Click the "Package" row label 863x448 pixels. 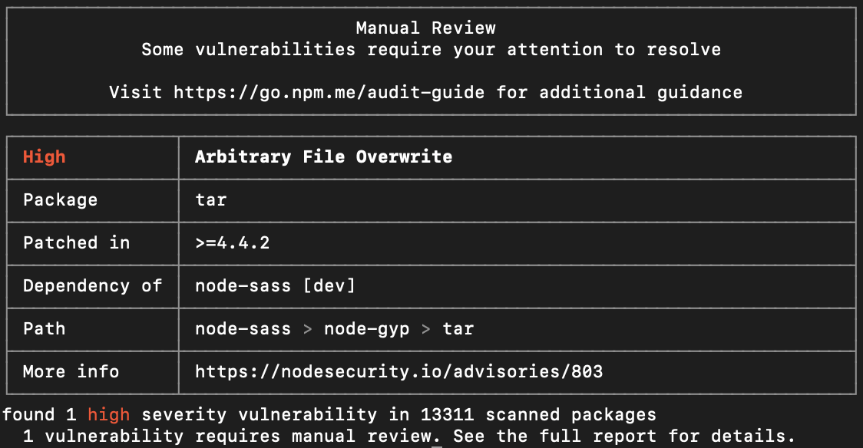(61, 200)
